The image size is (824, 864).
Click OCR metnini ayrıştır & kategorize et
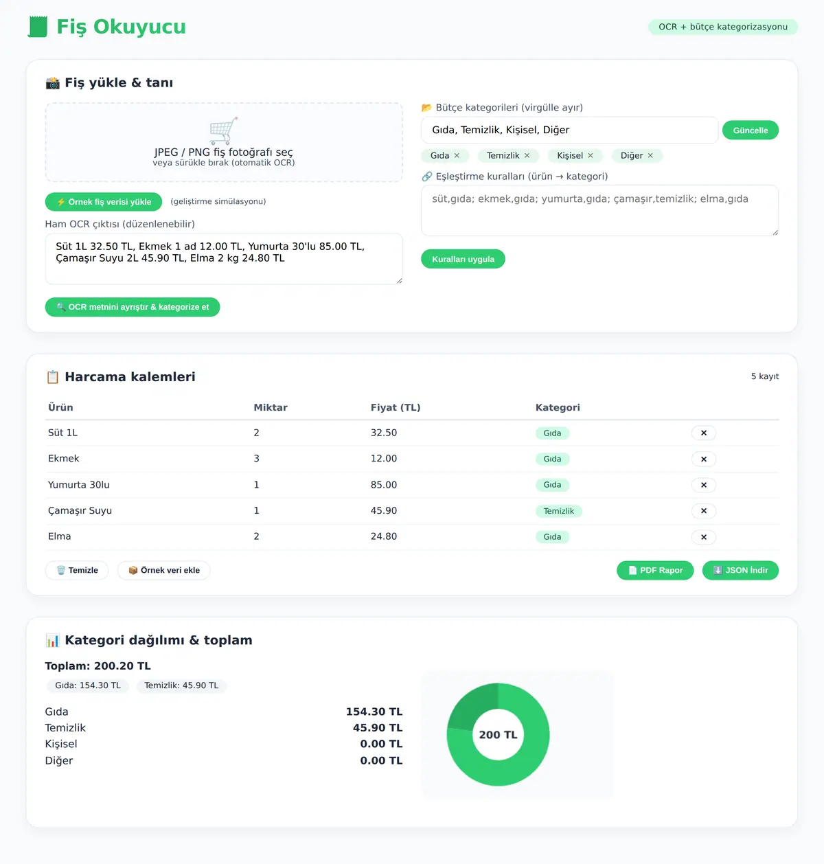[133, 307]
